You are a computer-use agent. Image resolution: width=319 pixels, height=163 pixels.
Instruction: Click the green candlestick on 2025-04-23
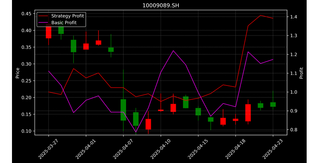(x=273, y=104)
